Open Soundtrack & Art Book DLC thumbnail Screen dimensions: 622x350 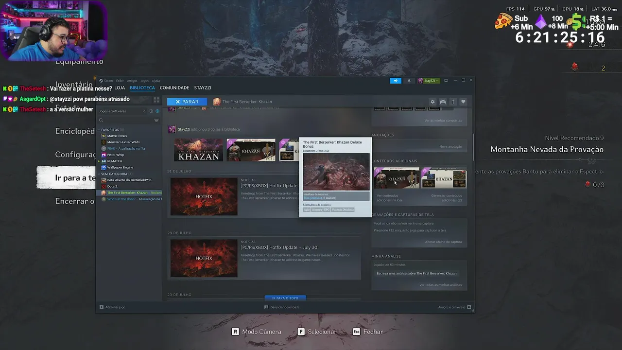point(444,177)
